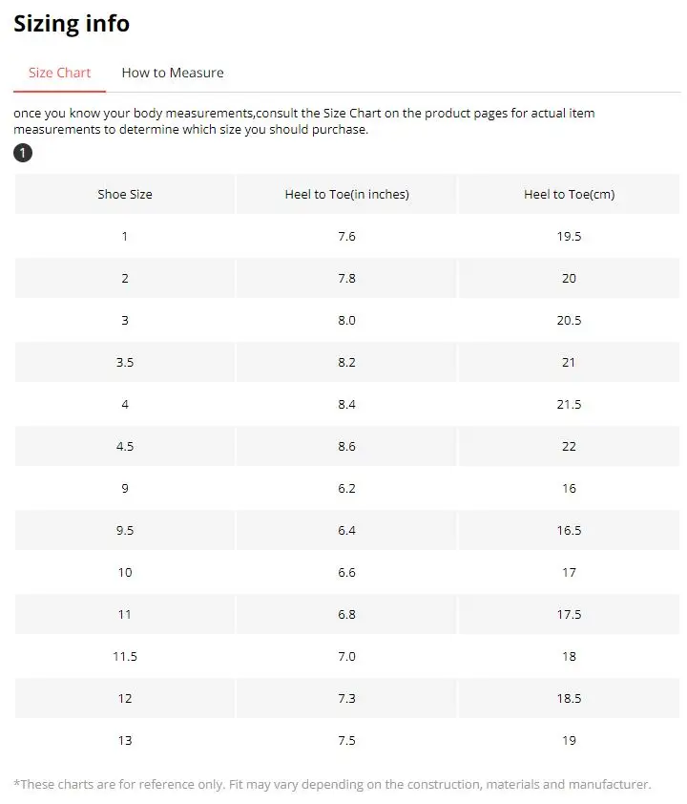Click the 16 cm value cell

(569, 488)
